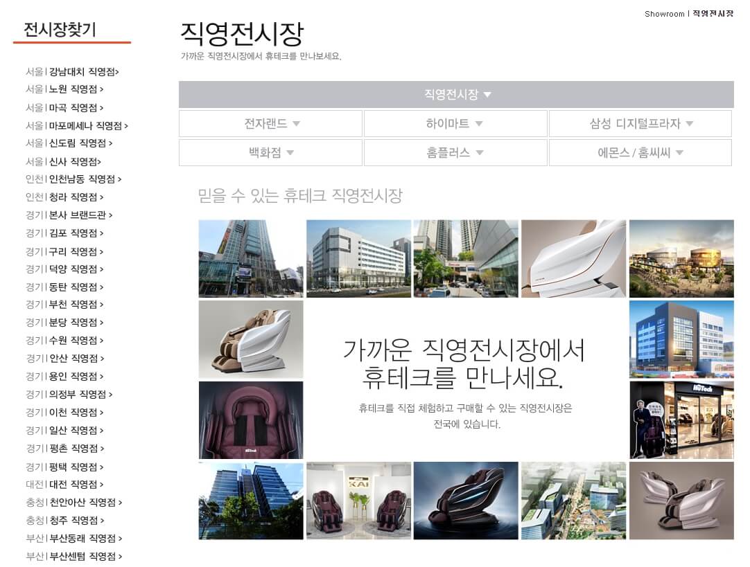Click the blue office tower with trees thumbnail
750x567 pixels.
click(x=251, y=501)
